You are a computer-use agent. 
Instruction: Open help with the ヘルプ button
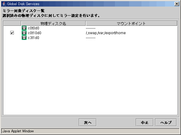click(x=166, y=122)
